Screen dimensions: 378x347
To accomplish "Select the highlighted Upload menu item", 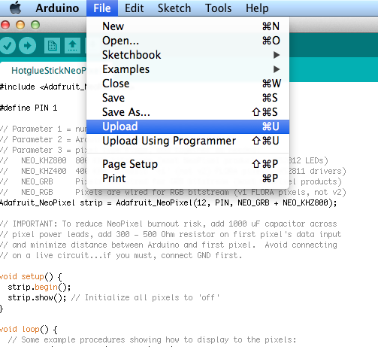I will (x=188, y=126).
